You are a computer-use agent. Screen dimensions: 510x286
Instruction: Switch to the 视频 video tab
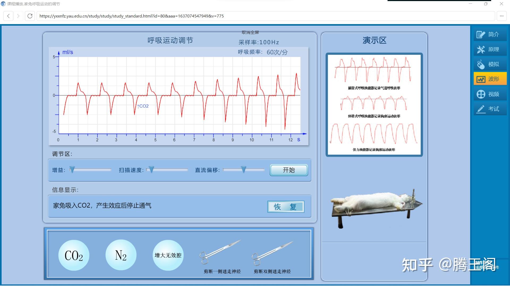click(x=490, y=94)
